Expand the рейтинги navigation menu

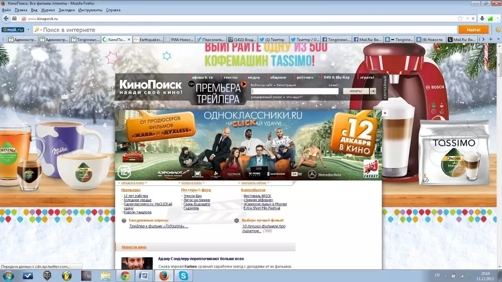(305, 77)
